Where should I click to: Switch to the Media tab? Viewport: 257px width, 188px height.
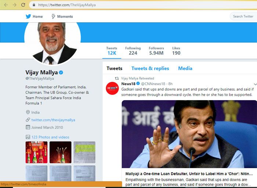[185, 68]
